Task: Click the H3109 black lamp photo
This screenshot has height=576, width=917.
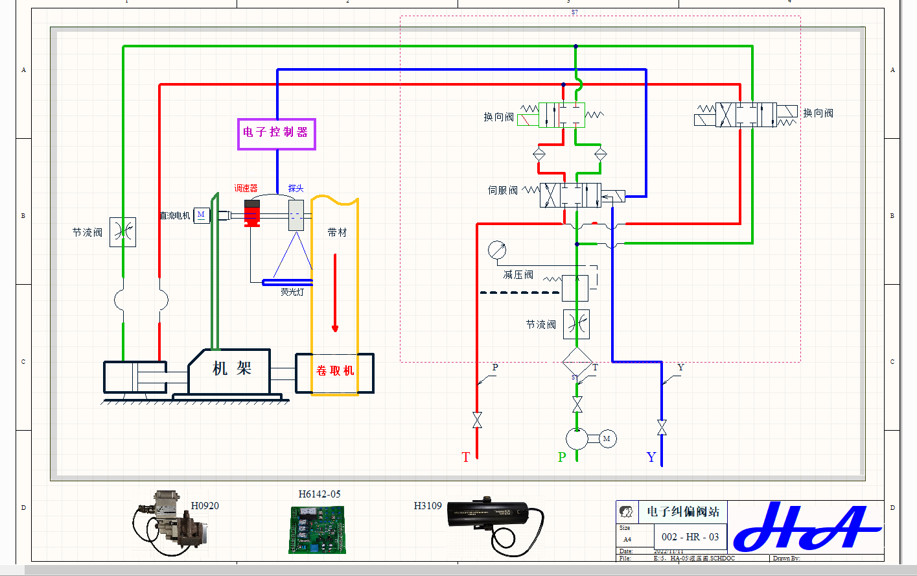Action: 496,526
